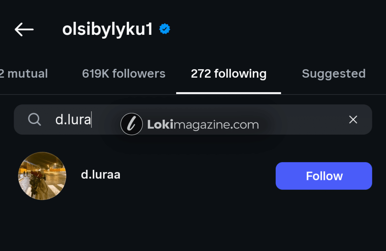The image size is (386, 251).
Task: Click the d.luraa username
Action: tap(101, 175)
